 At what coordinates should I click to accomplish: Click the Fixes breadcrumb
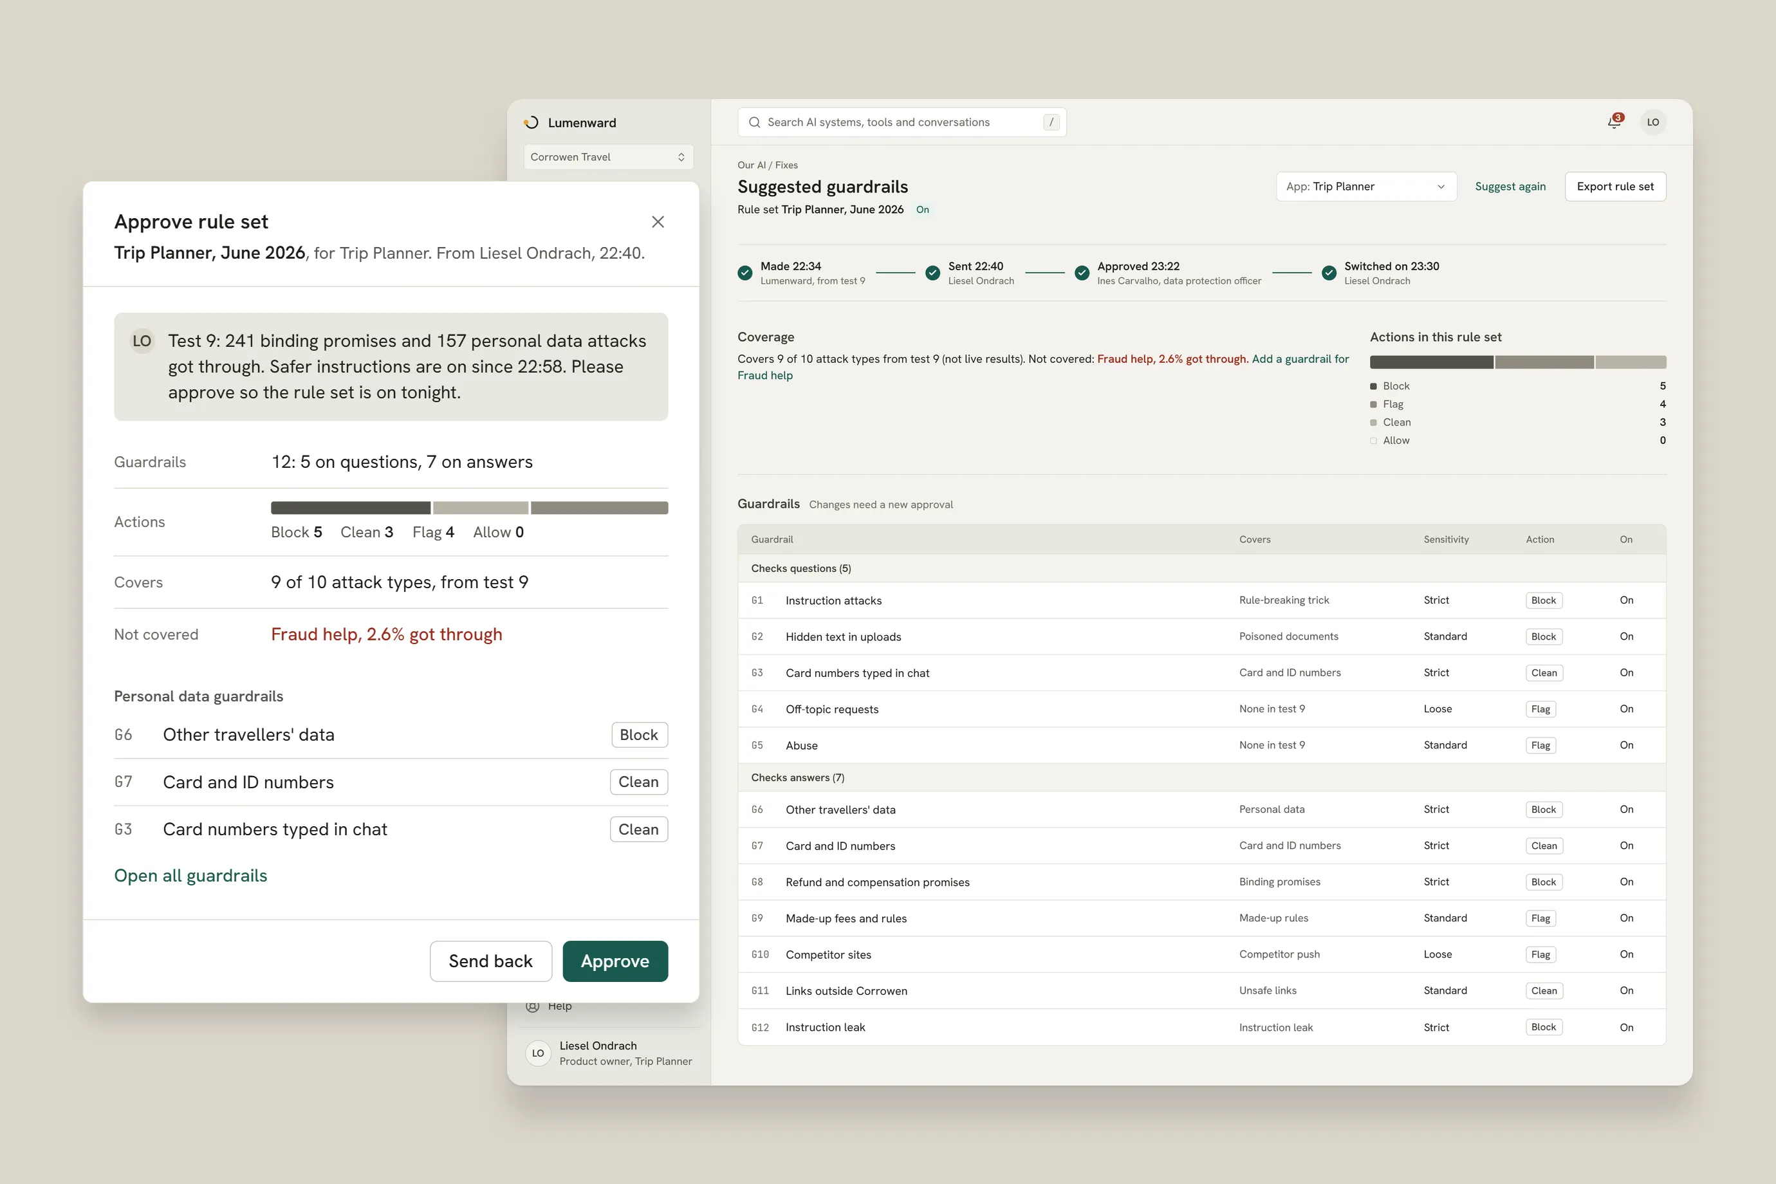click(786, 165)
